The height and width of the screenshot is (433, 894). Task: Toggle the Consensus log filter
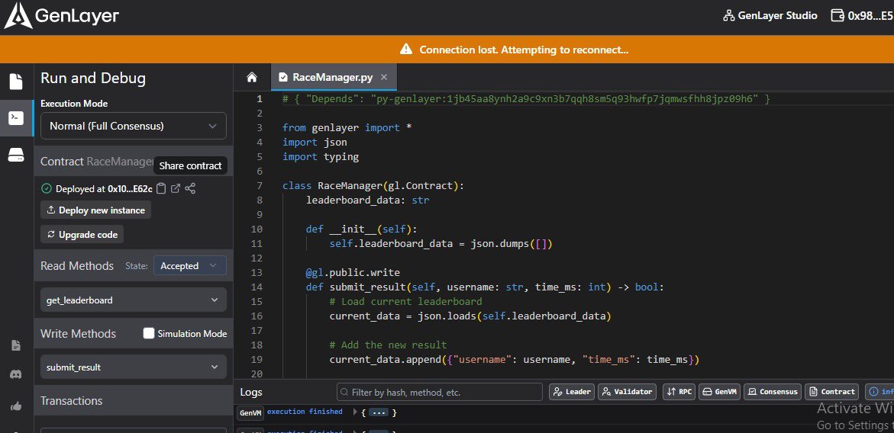point(773,392)
